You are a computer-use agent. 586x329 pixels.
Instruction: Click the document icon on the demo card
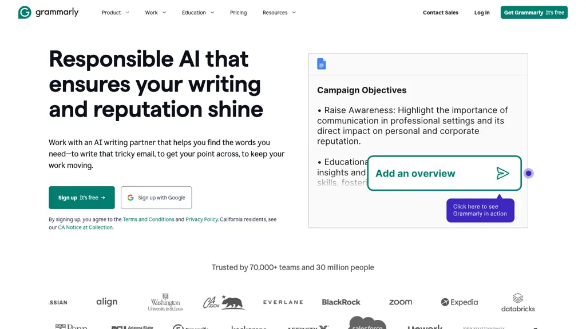[322, 64]
